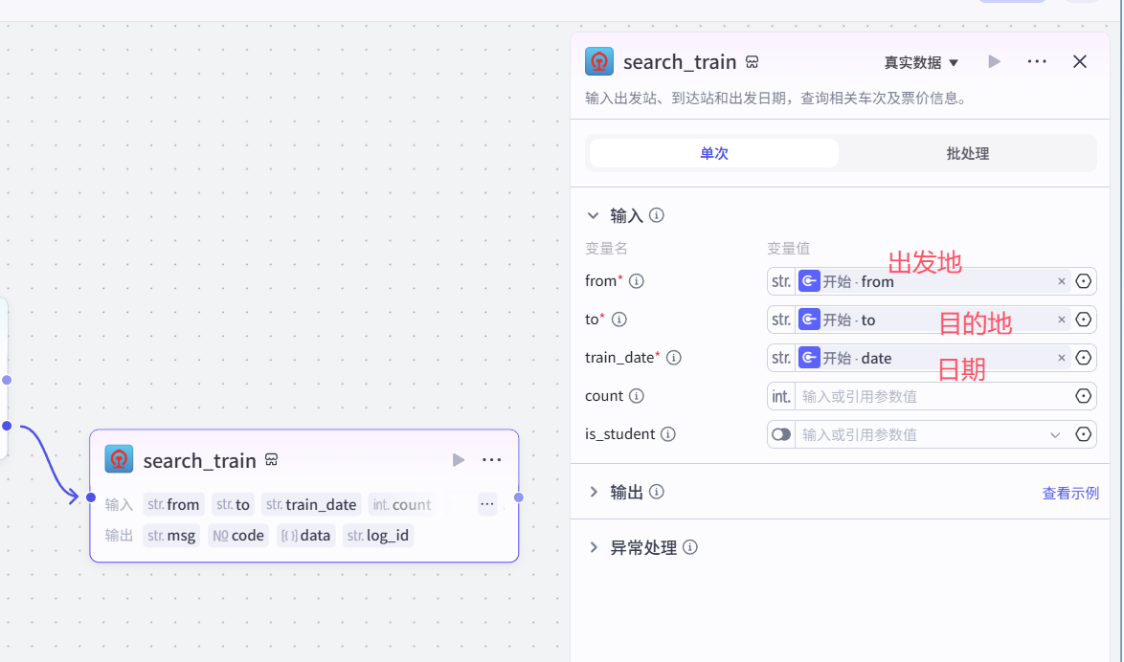
Task: Toggle the is_student boolean switch
Action: [x=780, y=434]
